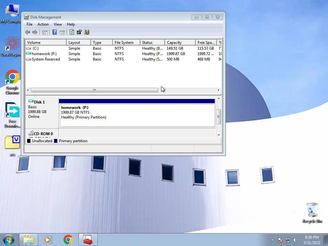Minimize the Disk Management window

tap(196, 17)
